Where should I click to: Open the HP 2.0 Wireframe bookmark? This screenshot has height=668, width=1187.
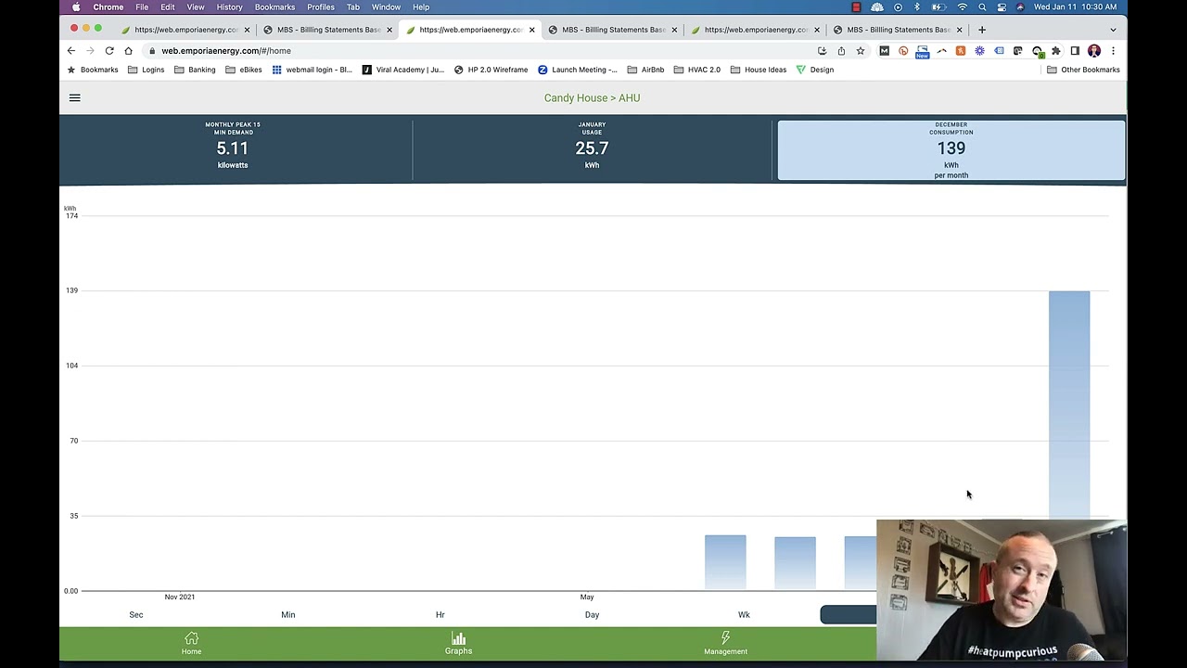point(491,70)
